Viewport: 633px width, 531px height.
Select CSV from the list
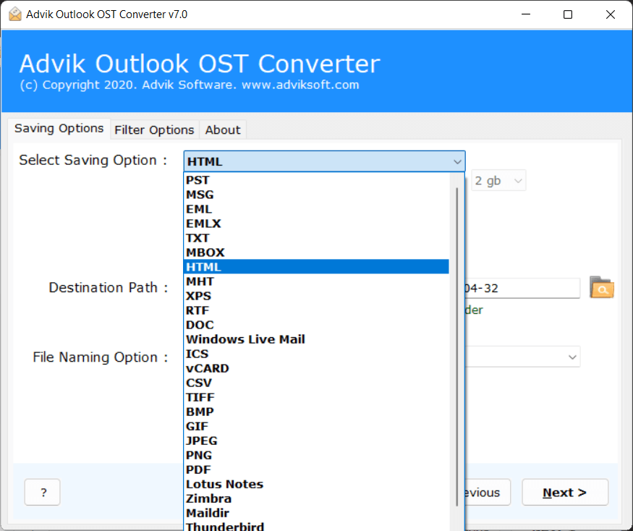click(316, 383)
